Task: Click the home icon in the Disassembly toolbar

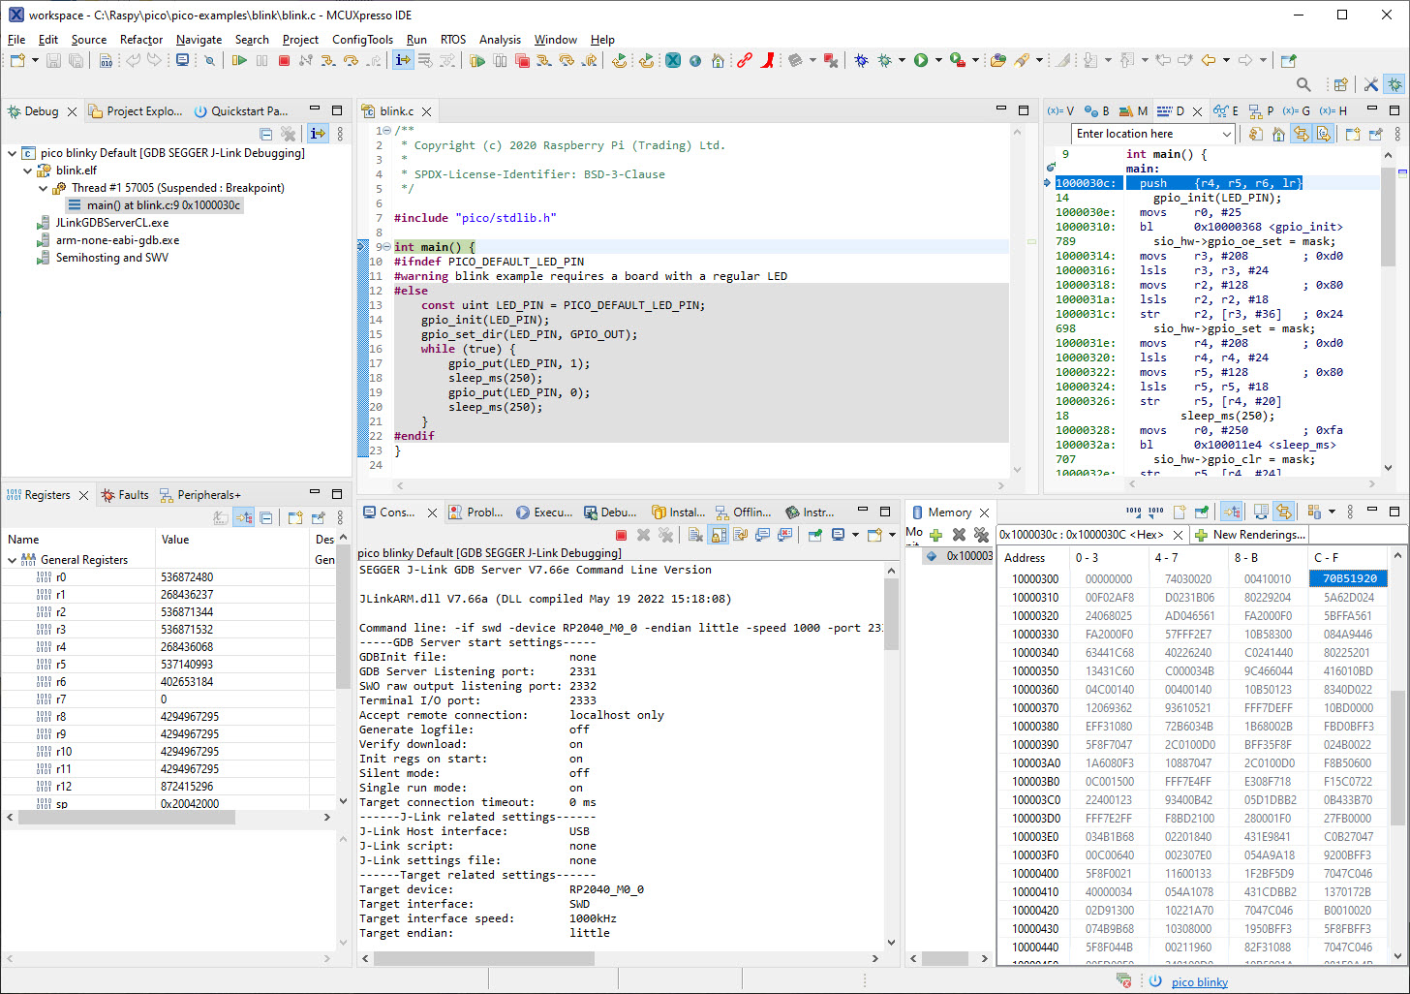Action: tap(1278, 135)
